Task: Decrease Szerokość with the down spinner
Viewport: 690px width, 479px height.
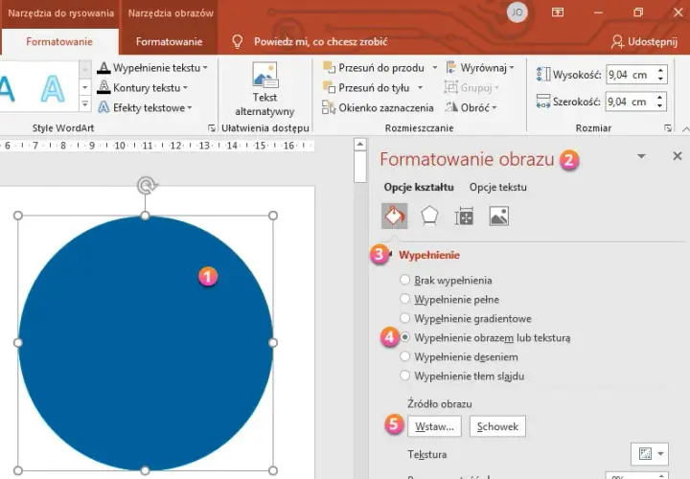Action: tap(659, 106)
